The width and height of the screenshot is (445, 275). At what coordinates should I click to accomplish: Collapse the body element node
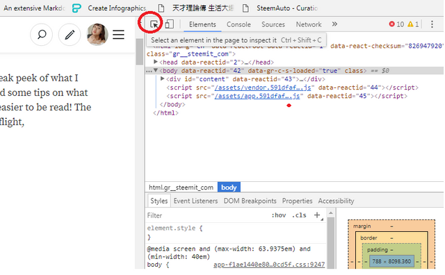156,70
